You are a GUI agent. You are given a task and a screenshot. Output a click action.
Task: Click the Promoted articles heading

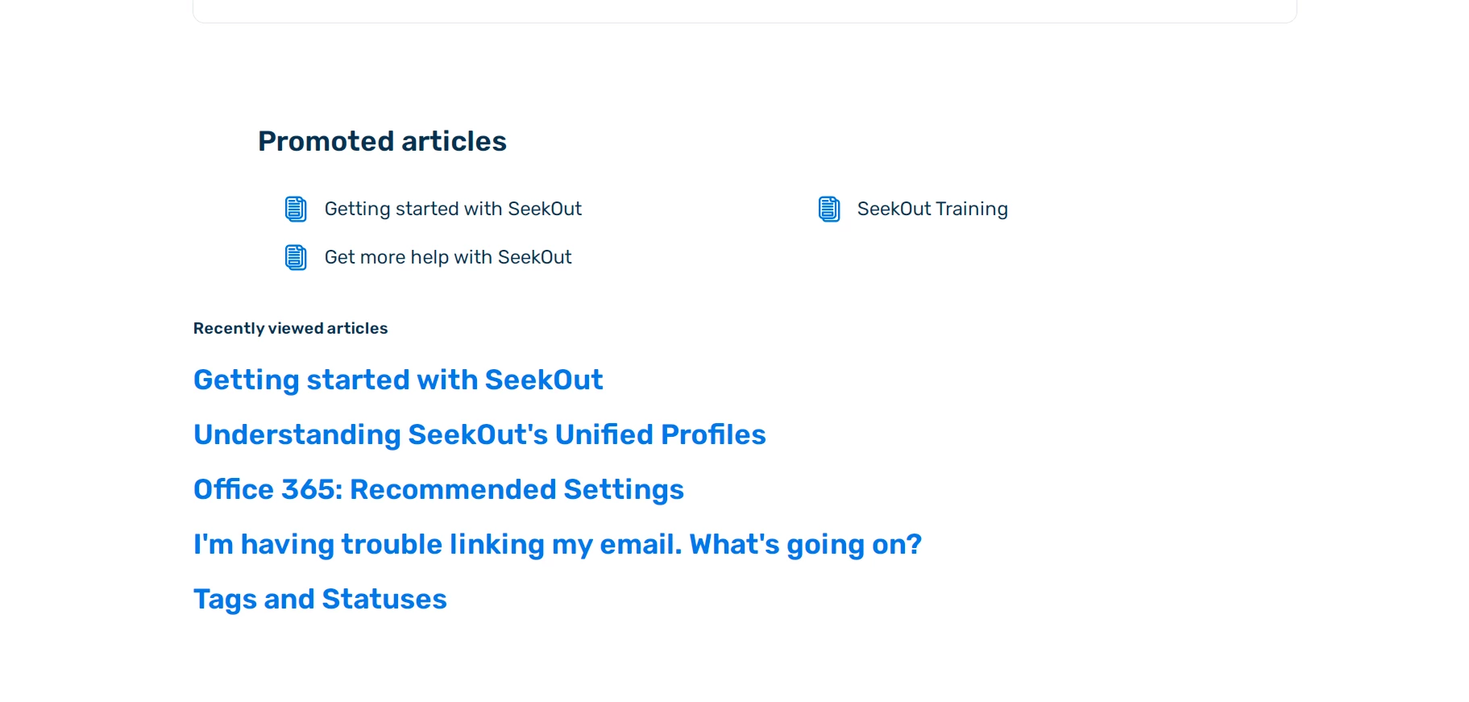[x=382, y=141]
